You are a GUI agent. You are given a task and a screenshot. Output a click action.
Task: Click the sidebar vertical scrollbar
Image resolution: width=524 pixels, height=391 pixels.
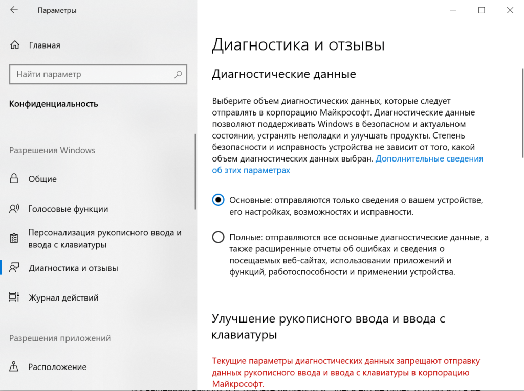click(x=195, y=172)
